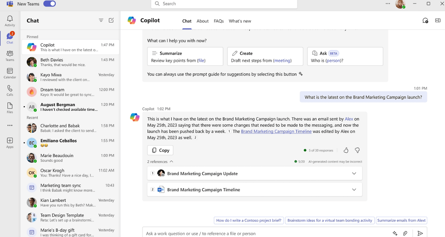
Task: Open Team Design Template chat
Action: pos(70,217)
